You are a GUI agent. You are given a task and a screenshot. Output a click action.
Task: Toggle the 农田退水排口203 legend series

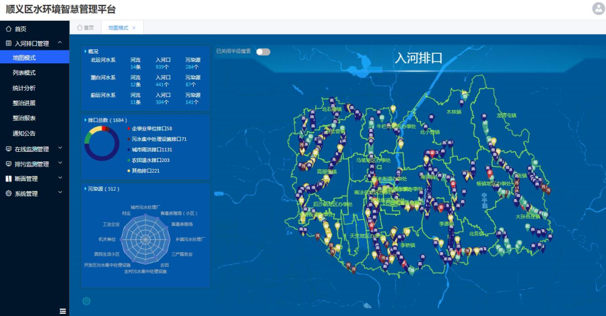pos(150,160)
